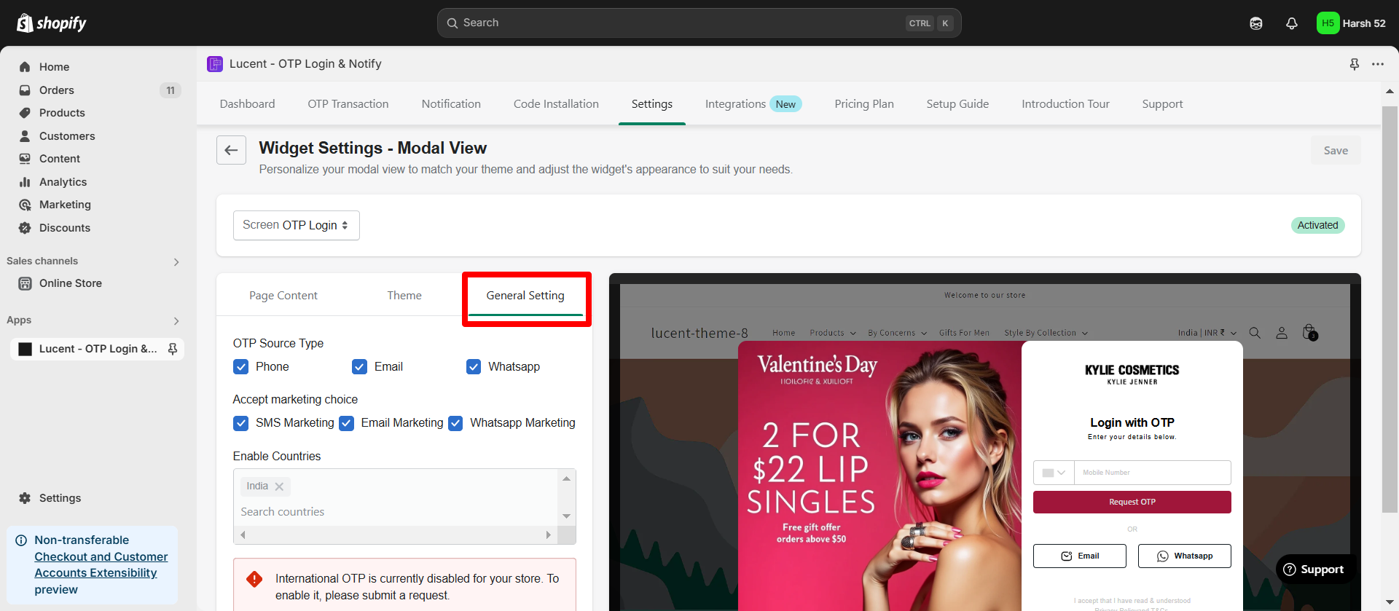The width and height of the screenshot is (1399, 611).
Task: Toggle Whatsapp Marketing checkbox
Action: click(455, 423)
